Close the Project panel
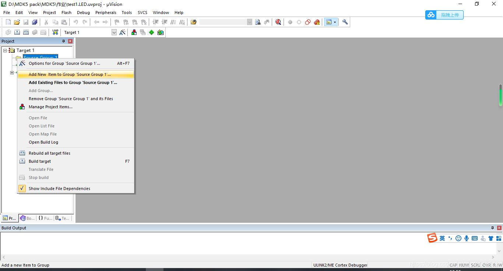 tap(70, 41)
